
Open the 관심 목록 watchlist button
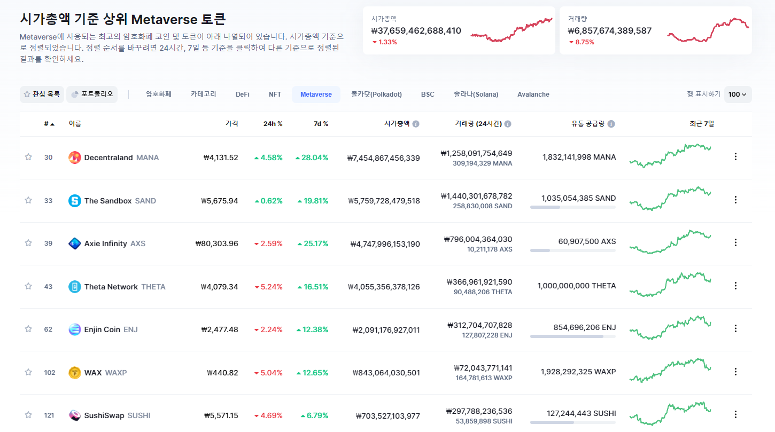[x=42, y=95]
